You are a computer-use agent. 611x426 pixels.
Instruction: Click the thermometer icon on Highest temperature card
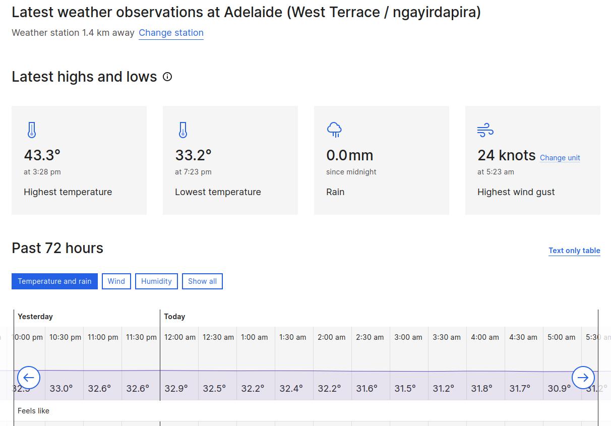[32, 130]
